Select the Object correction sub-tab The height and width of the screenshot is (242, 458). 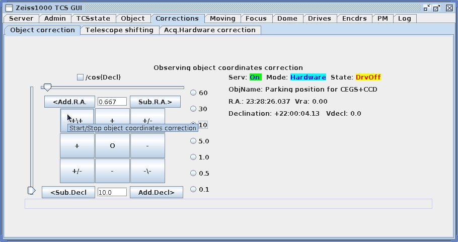[43, 30]
